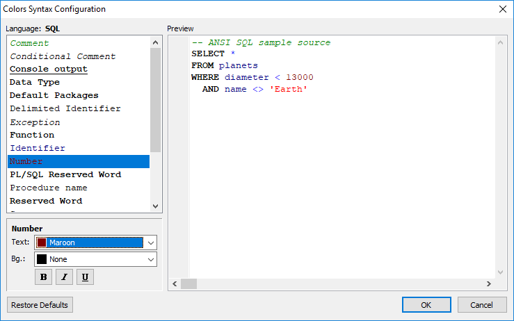This screenshot has width=514, height=321.
Task: Click the 'Earth' string in preview
Action: [288, 89]
